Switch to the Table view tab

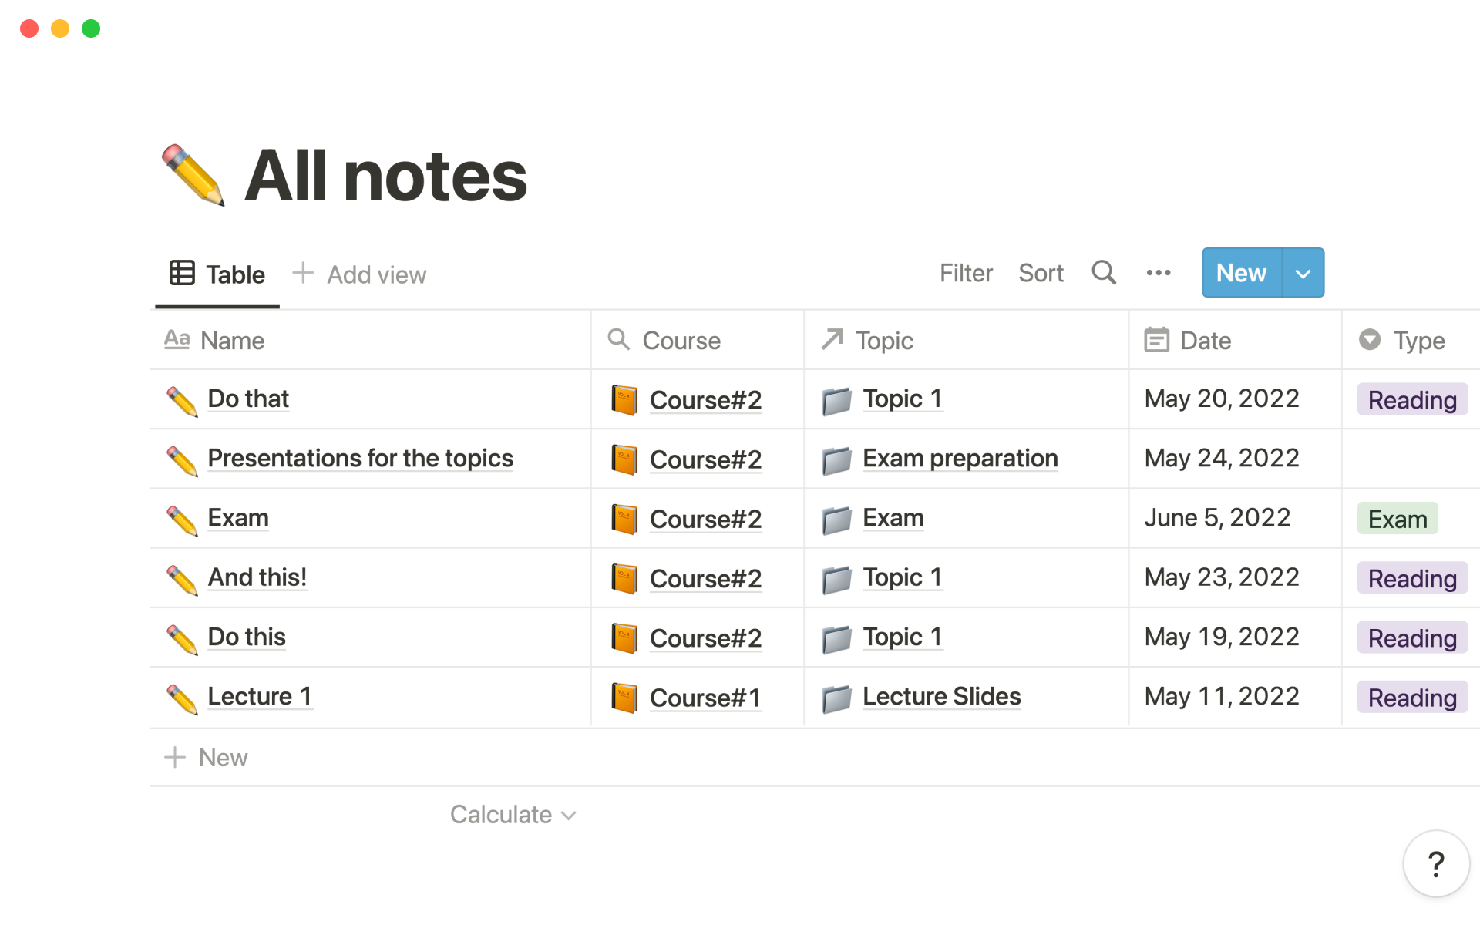[x=217, y=274]
